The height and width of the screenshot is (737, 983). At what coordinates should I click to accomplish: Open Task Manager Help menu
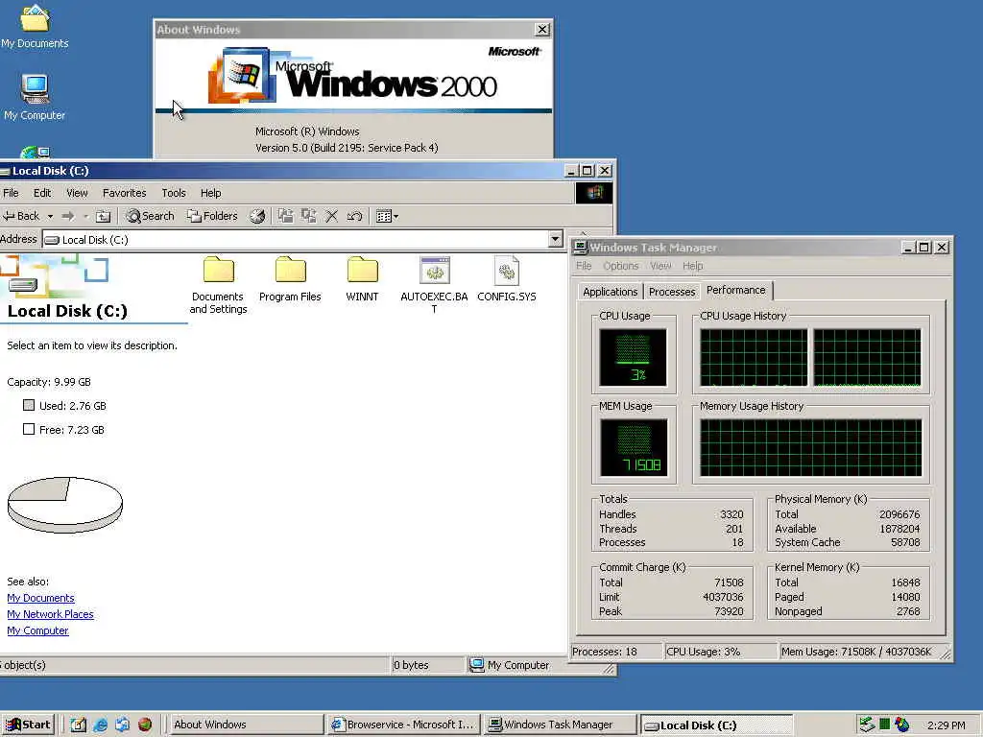tap(693, 266)
